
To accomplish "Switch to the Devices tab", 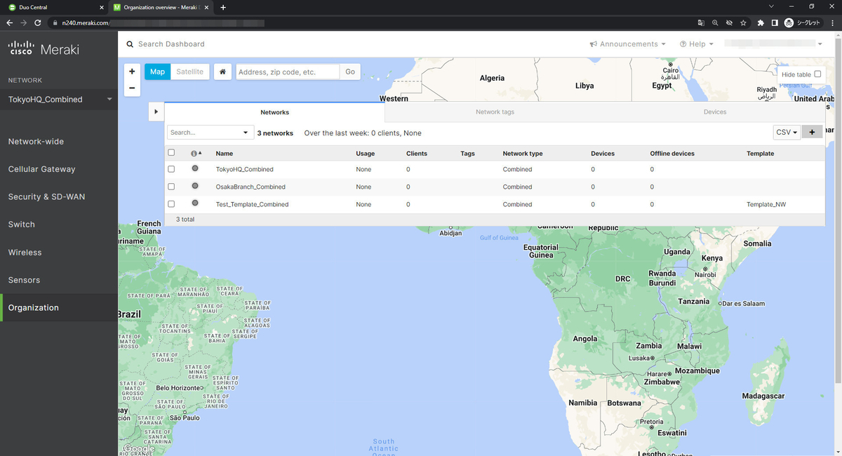I will (x=715, y=112).
